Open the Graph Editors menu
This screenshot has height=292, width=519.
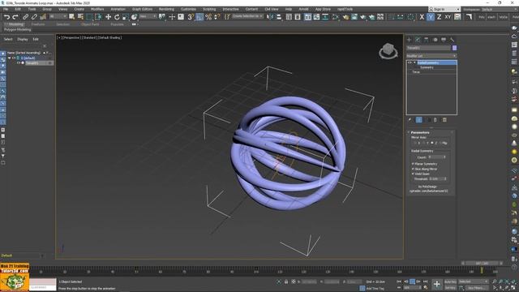click(142, 9)
